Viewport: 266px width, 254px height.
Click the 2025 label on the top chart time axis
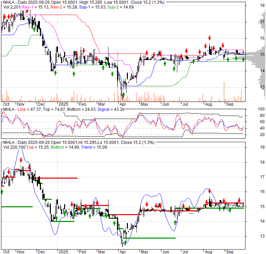pyautogui.click(x=63, y=104)
